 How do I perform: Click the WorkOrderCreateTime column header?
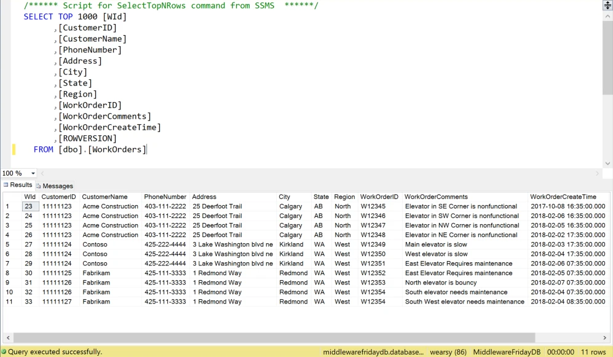pos(563,197)
